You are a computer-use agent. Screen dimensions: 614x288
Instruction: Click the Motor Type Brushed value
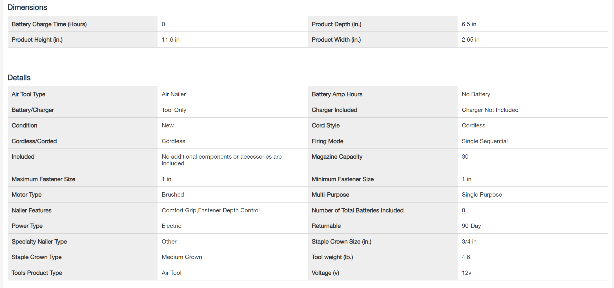(x=172, y=195)
